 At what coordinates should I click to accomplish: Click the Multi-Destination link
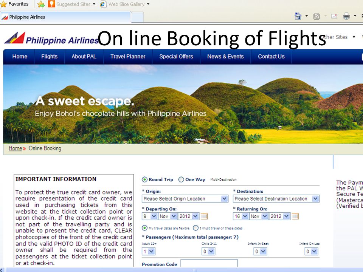coord(223,179)
